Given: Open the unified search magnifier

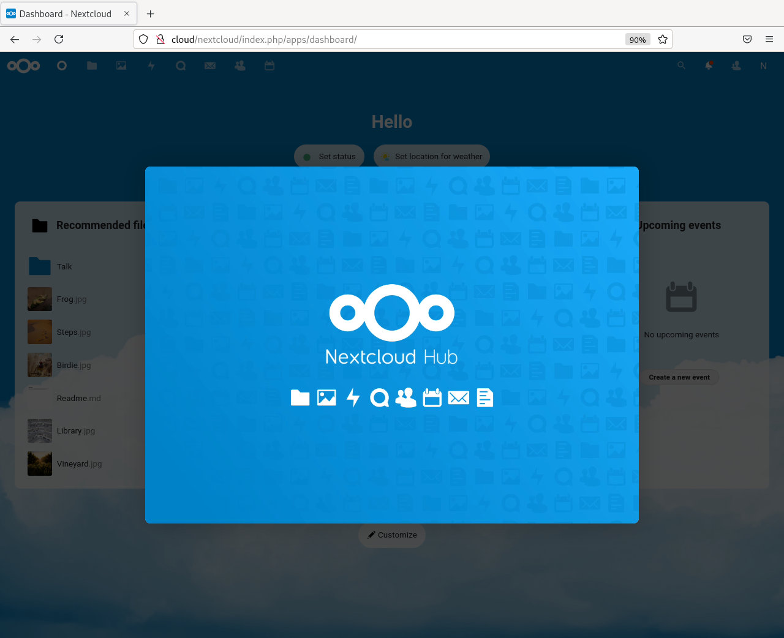Looking at the screenshot, I should coord(681,66).
